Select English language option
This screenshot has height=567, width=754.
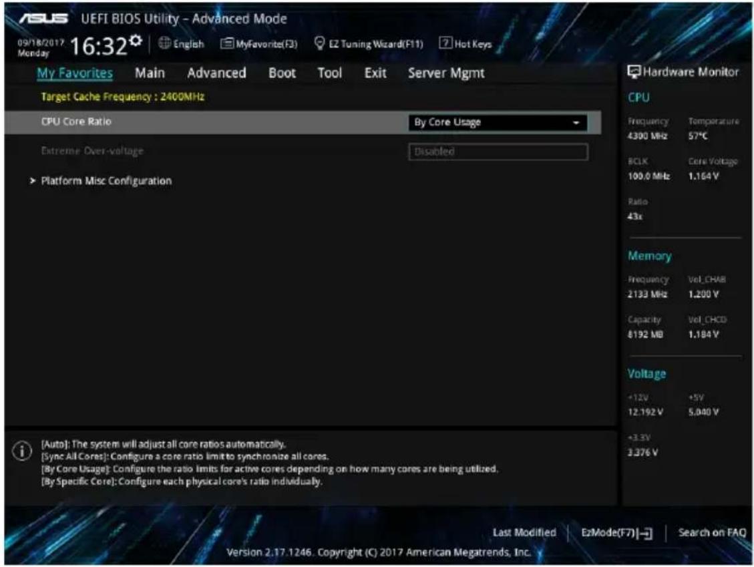tap(188, 44)
